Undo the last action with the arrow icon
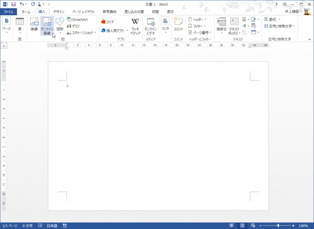Viewport: 314px width, 229px height. 22,4
